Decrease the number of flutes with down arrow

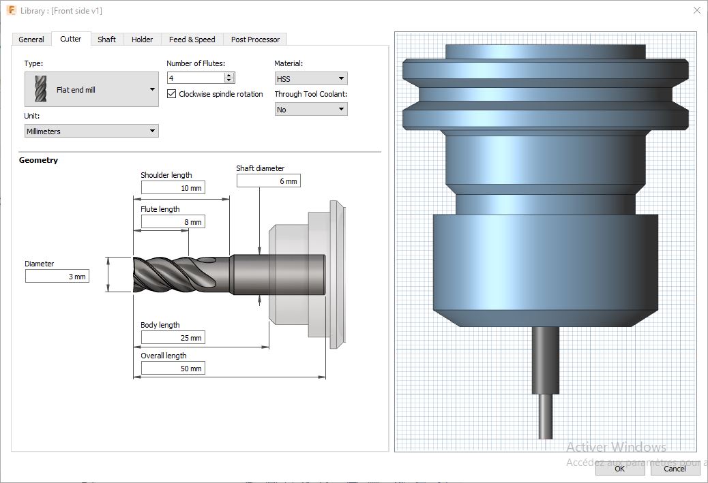click(229, 80)
